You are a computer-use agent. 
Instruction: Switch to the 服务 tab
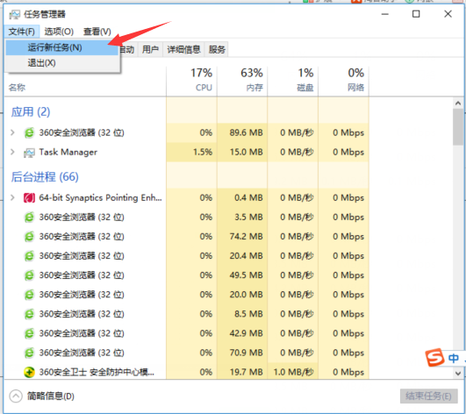pyautogui.click(x=217, y=49)
